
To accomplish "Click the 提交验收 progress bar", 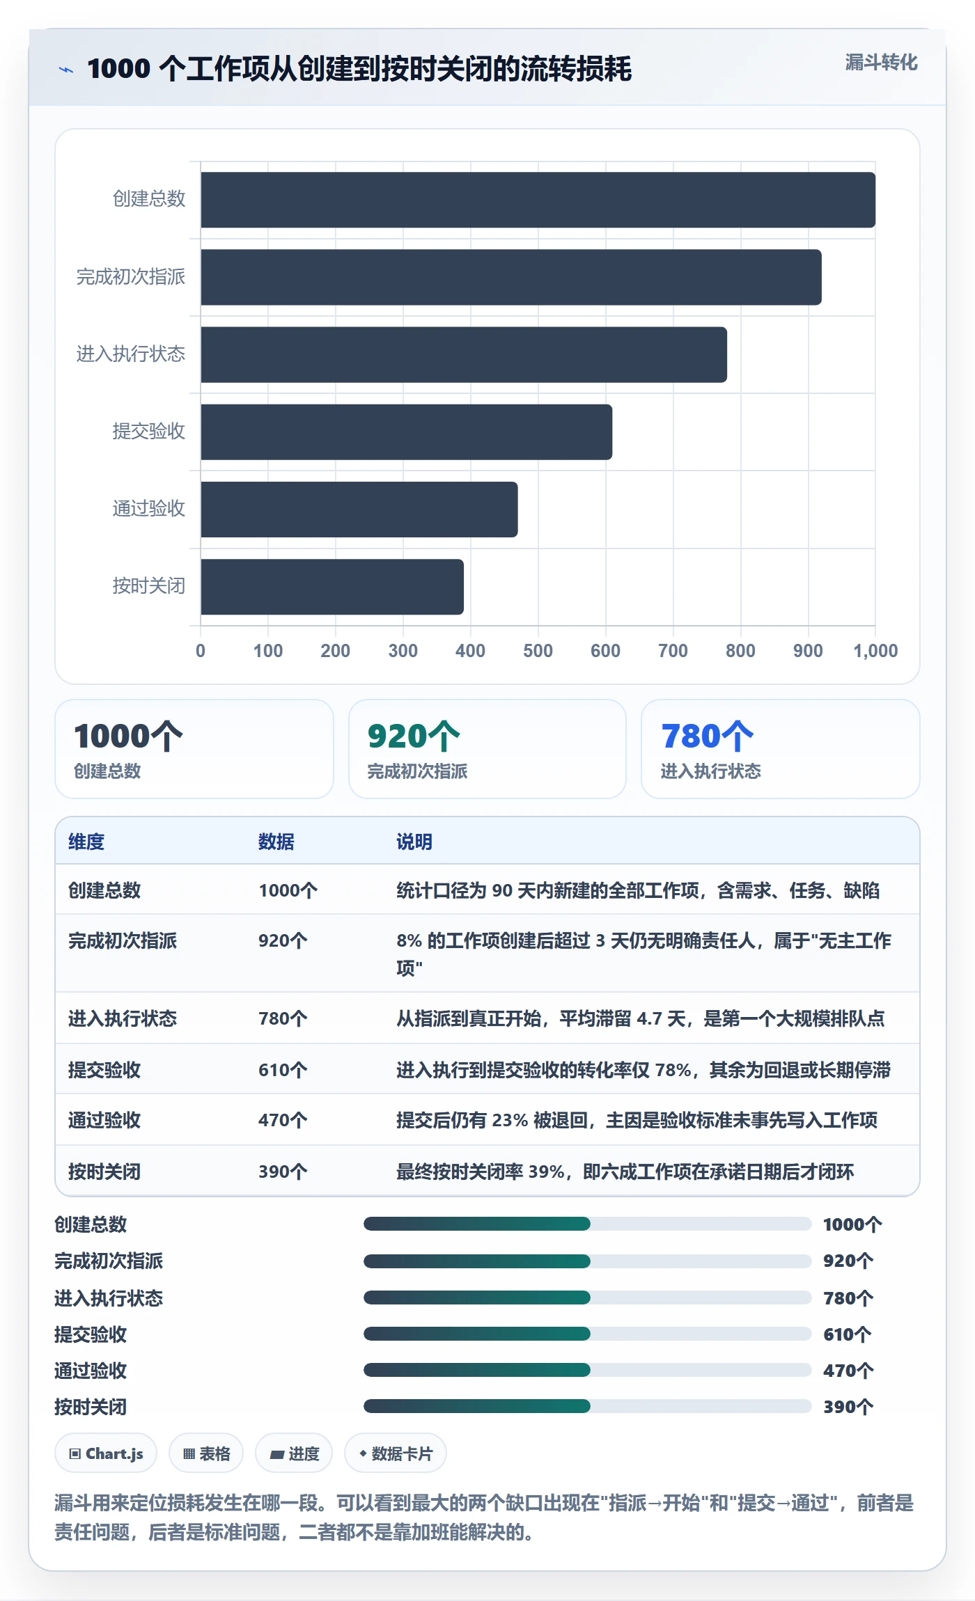I will pyautogui.click(x=587, y=1334).
